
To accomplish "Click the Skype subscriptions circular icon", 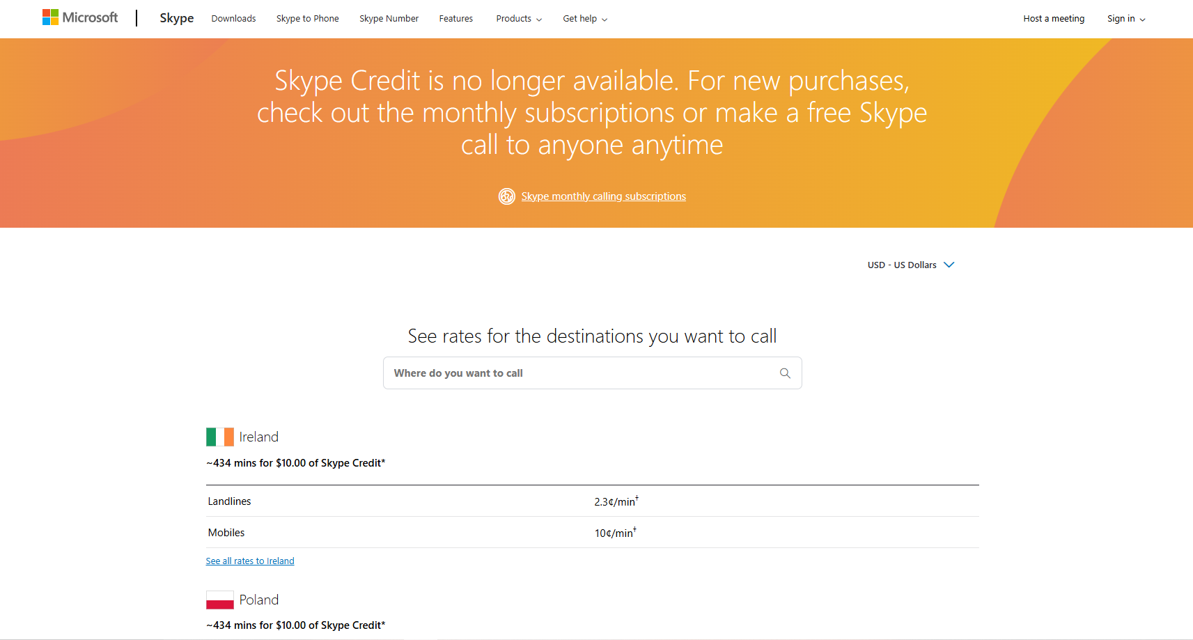I will pyautogui.click(x=507, y=196).
